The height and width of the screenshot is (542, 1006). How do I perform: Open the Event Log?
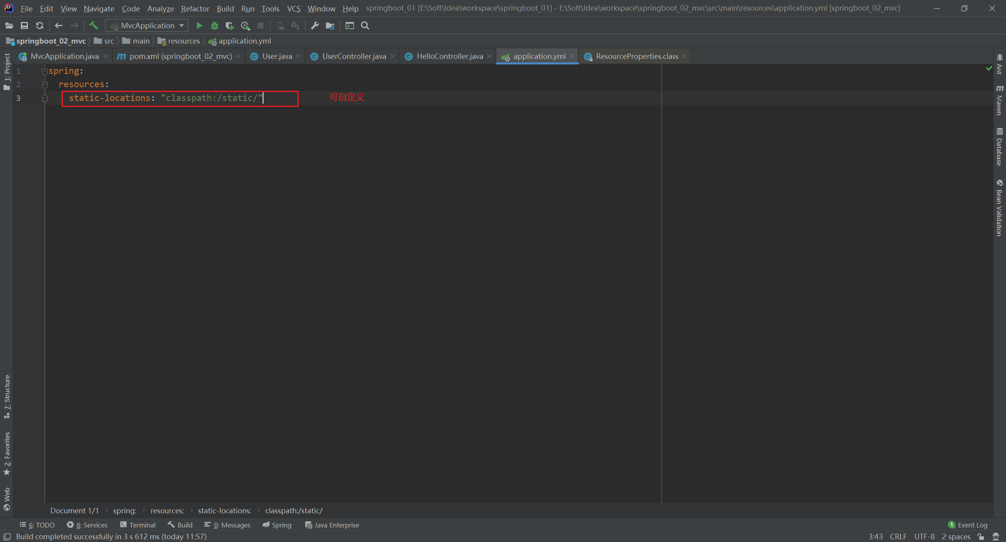pyautogui.click(x=967, y=525)
